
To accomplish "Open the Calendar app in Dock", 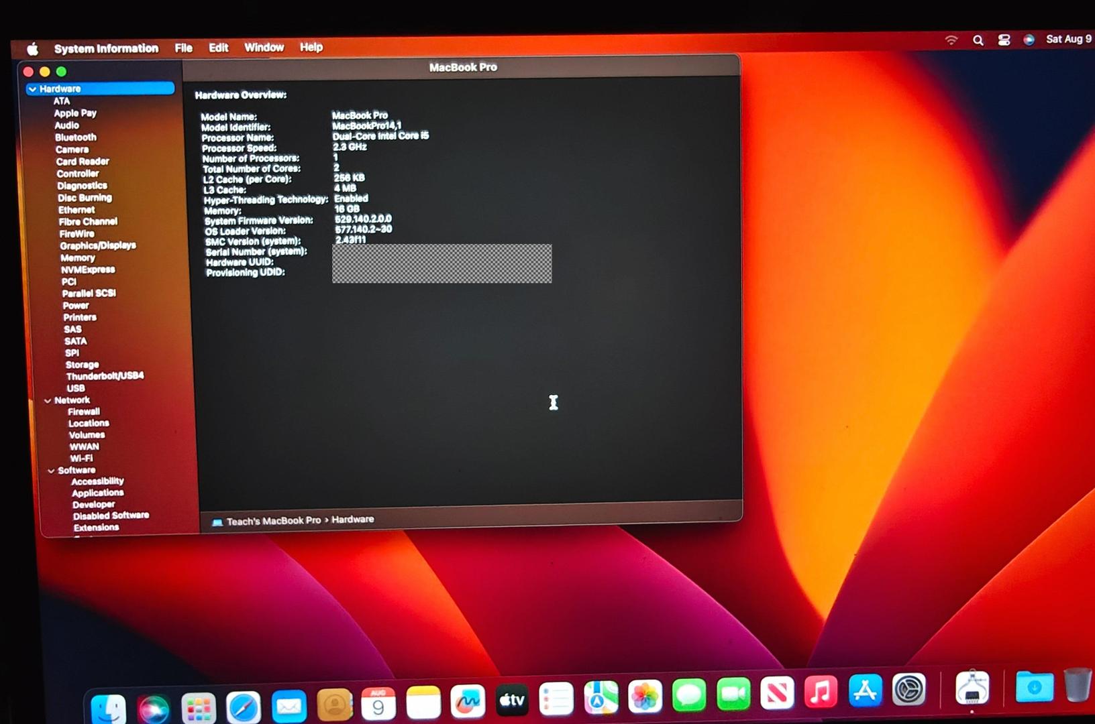I will pos(378,704).
